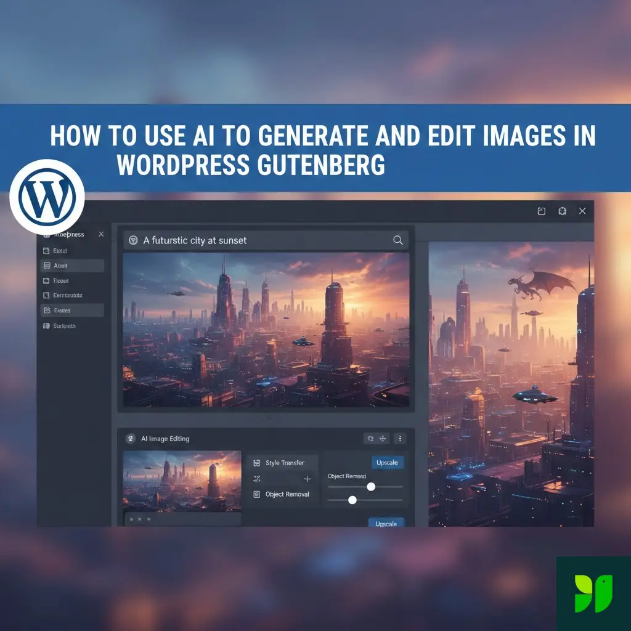The height and width of the screenshot is (631, 631).
Task: Click the sparkle icon in the editing panel header
Action: pos(370,438)
